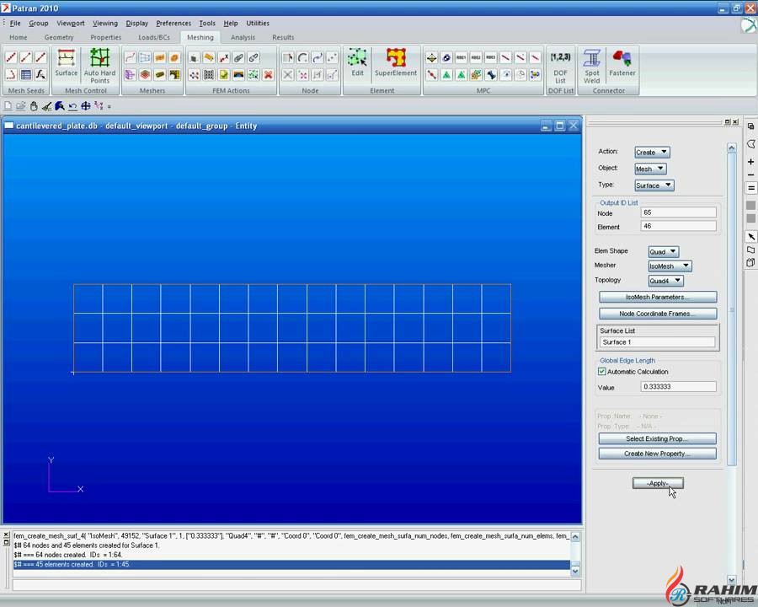Image resolution: width=758 pixels, height=607 pixels.
Task: Click the red X delete icon in FEM Actions
Action: tap(268, 75)
